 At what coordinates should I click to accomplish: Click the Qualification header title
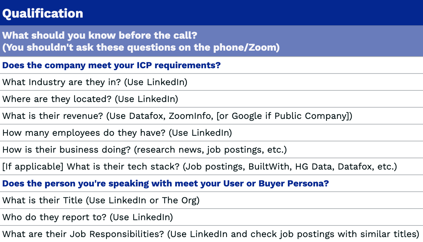(43, 13)
